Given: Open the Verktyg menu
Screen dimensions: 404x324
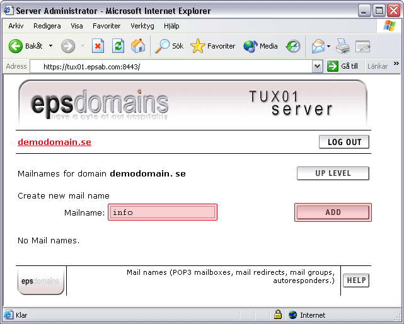Looking at the screenshot, I should (x=142, y=26).
